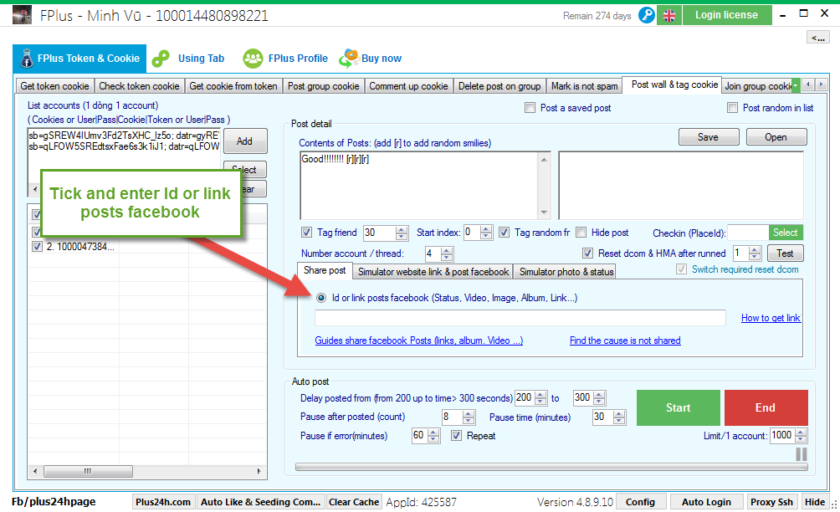Open Using Tab via the green link icon
840x512 pixels.
(x=161, y=59)
